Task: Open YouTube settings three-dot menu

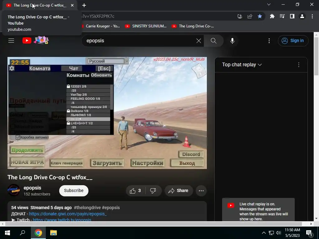Action: pos(269,41)
